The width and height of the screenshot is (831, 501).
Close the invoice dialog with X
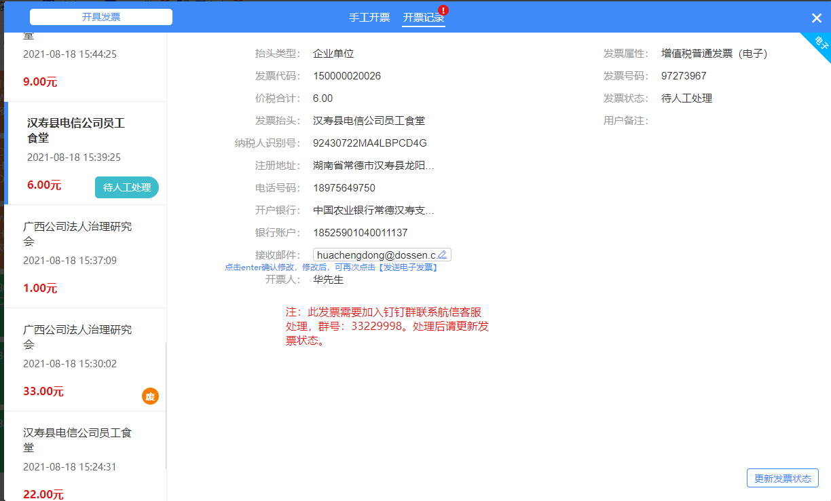pos(817,18)
